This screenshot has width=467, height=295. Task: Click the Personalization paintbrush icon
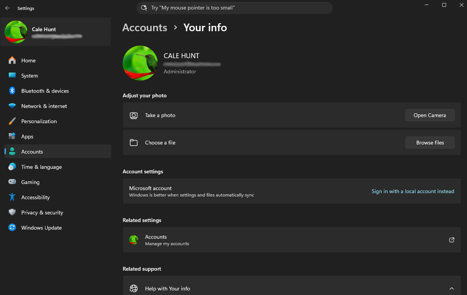point(12,121)
